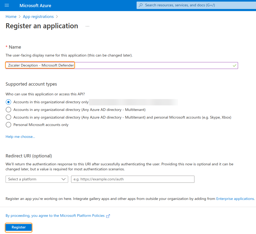Click the Redirect URI example input field
The image size is (256, 234).
133,179
